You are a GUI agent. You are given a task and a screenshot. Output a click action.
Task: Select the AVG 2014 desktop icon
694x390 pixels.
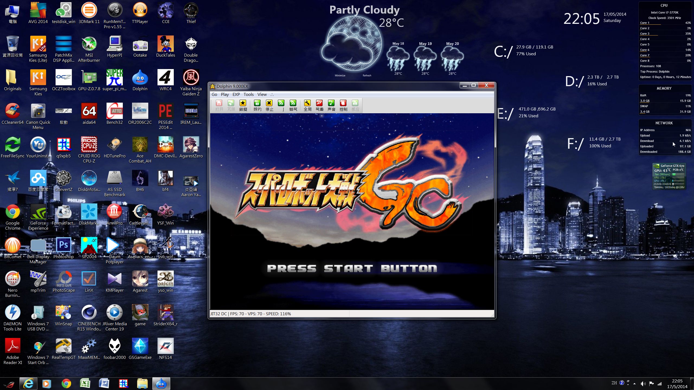click(x=38, y=13)
